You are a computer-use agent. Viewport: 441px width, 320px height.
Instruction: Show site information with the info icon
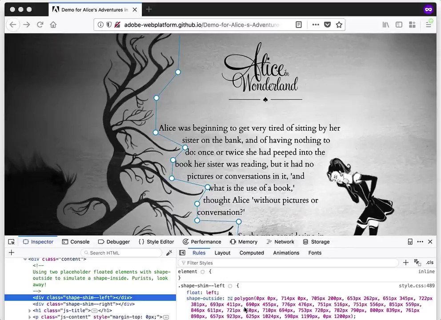(x=100, y=25)
